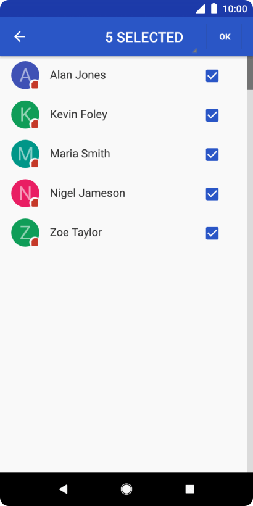Open Alan Jones avatar icon
Screen dimensions: 253x506
click(25, 75)
